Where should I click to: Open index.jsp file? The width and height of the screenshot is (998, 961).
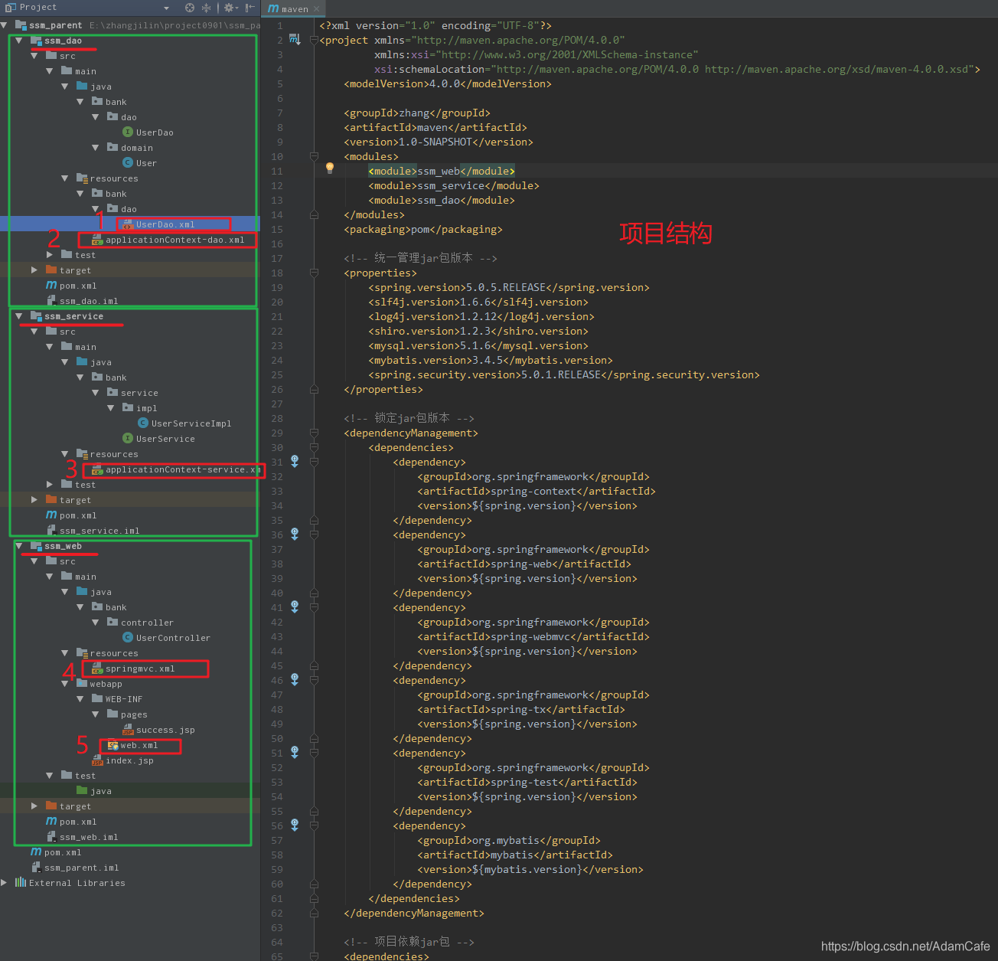click(x=122, y=760)
